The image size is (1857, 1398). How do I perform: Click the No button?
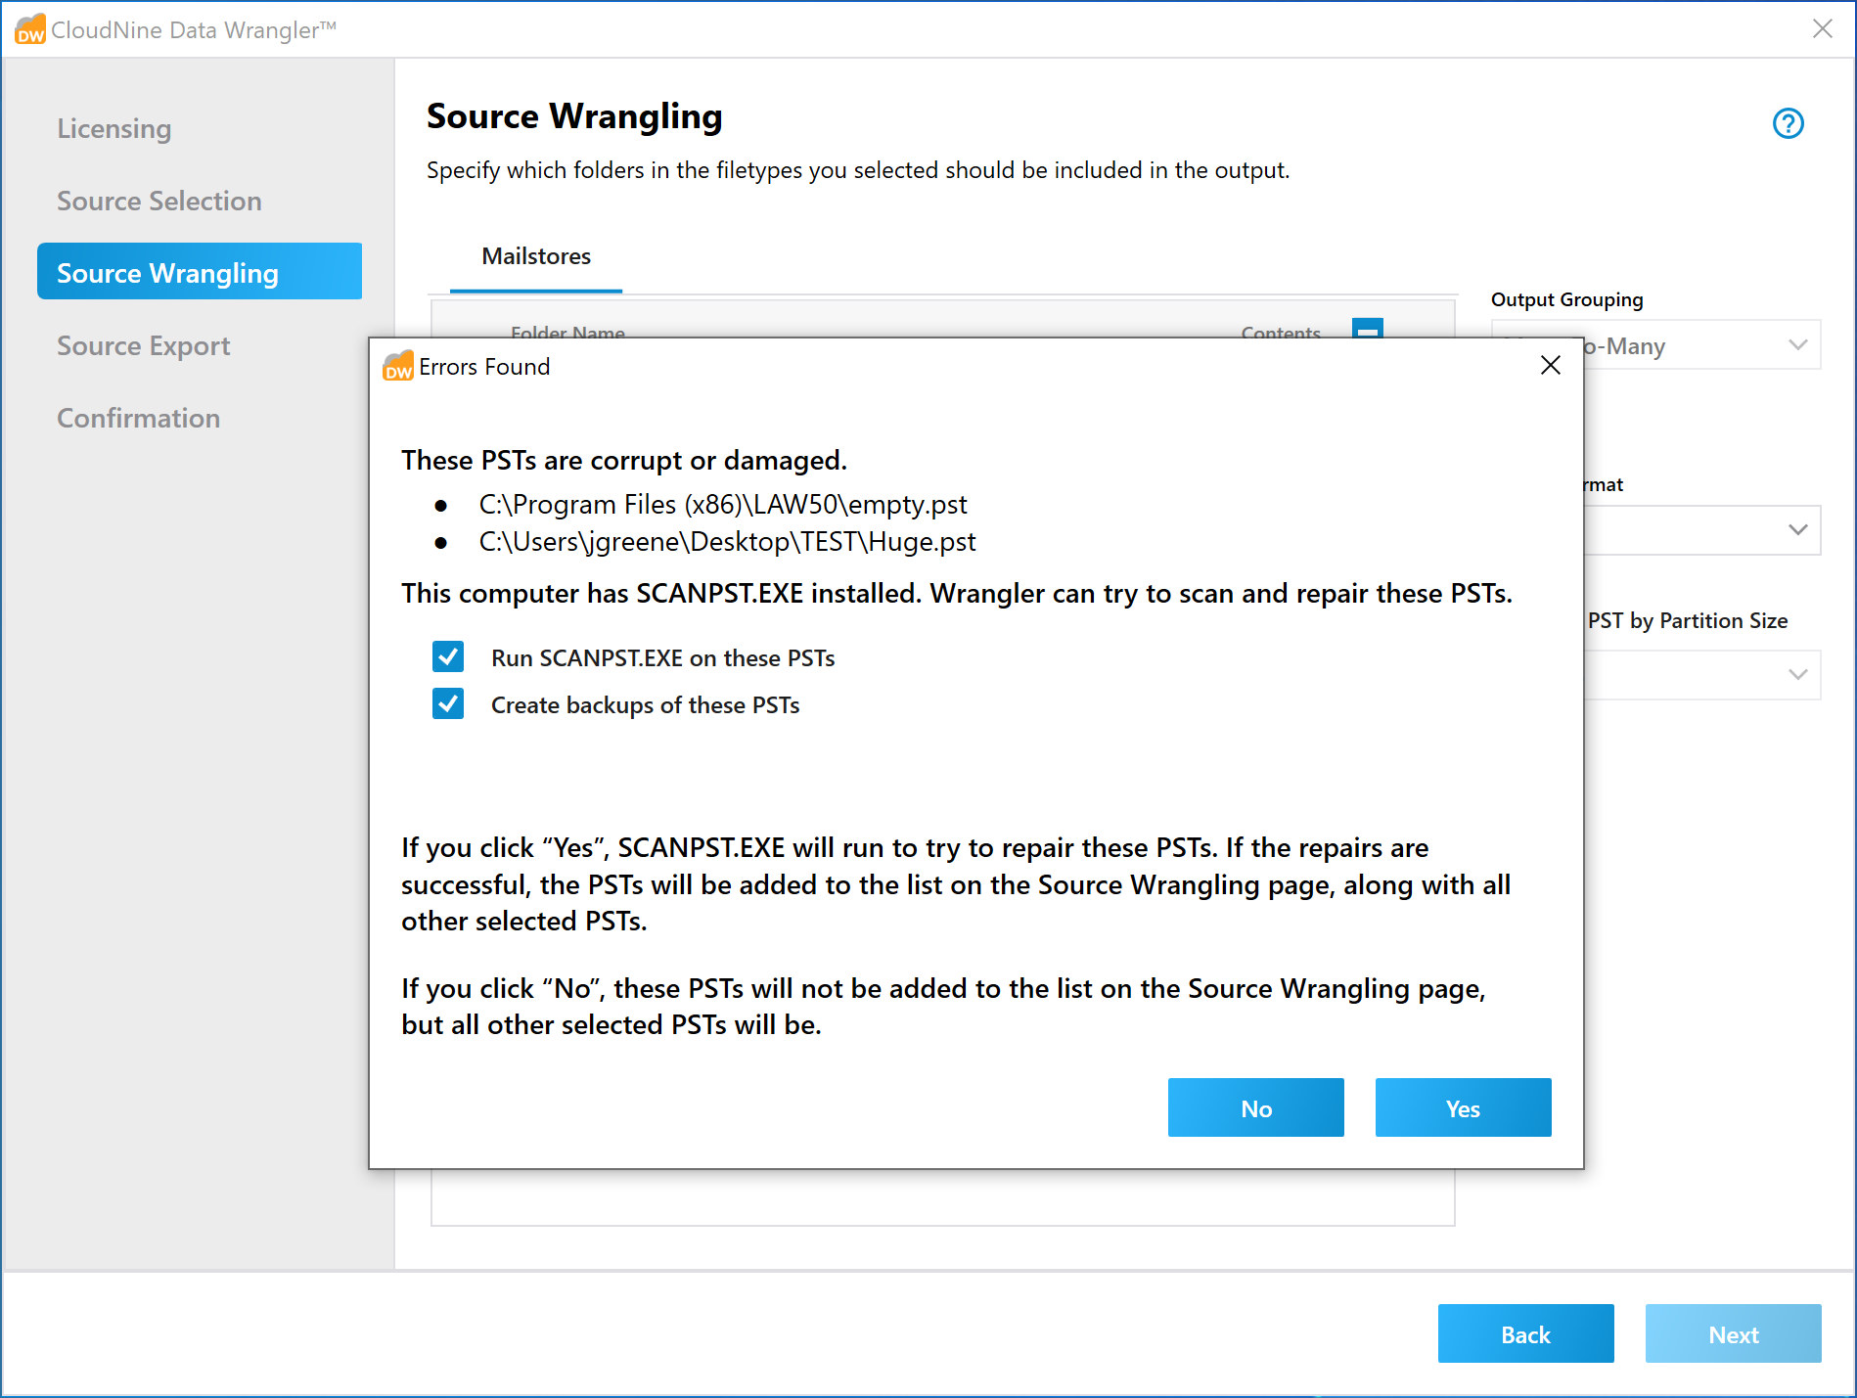tap(1256, 1108)
